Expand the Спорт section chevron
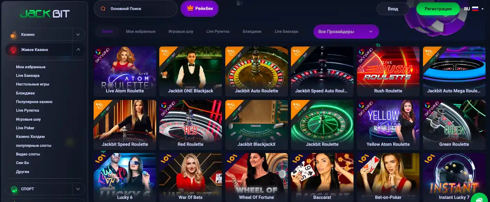Image resolution: width=490 pixels, height=202 pixels. (x=78, y=189)
